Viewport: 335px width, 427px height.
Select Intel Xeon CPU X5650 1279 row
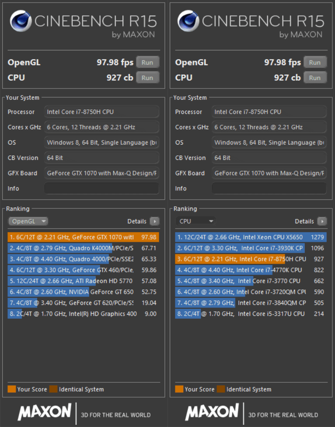coord(251,237)
